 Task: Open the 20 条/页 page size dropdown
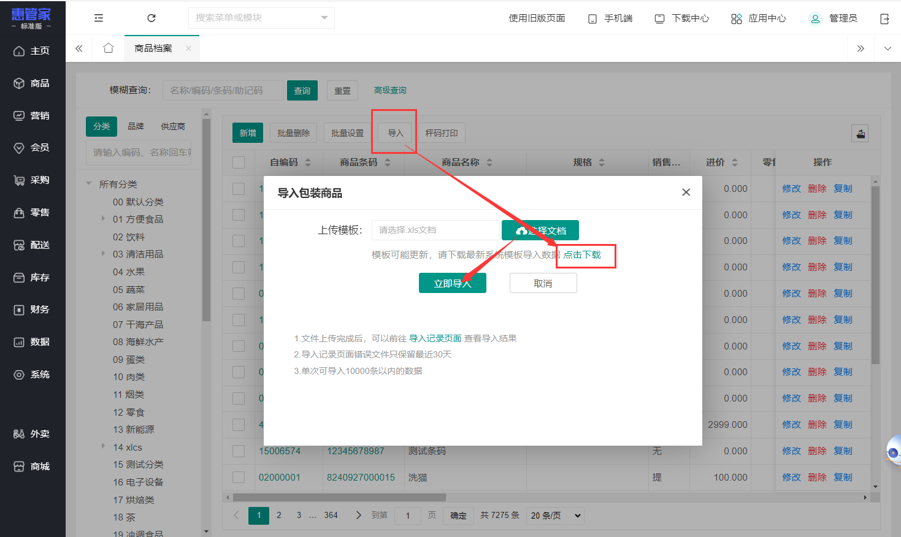click(556, 516)
